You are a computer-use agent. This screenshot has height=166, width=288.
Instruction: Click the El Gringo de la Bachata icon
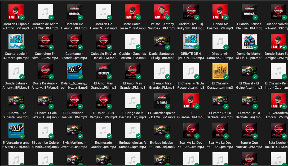coord(133,101)
